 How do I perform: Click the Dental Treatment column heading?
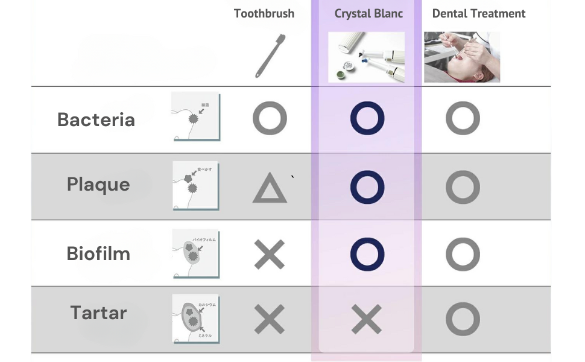tap(479, 14)
